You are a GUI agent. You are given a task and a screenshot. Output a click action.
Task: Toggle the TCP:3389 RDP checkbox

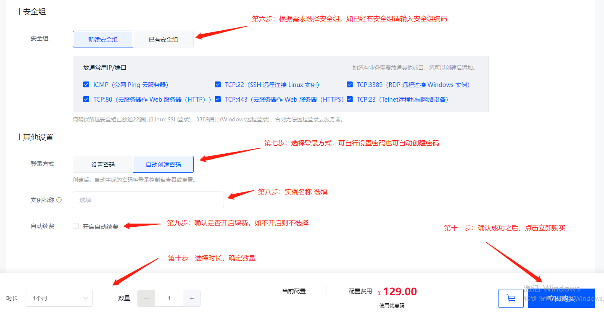point(350,84)
